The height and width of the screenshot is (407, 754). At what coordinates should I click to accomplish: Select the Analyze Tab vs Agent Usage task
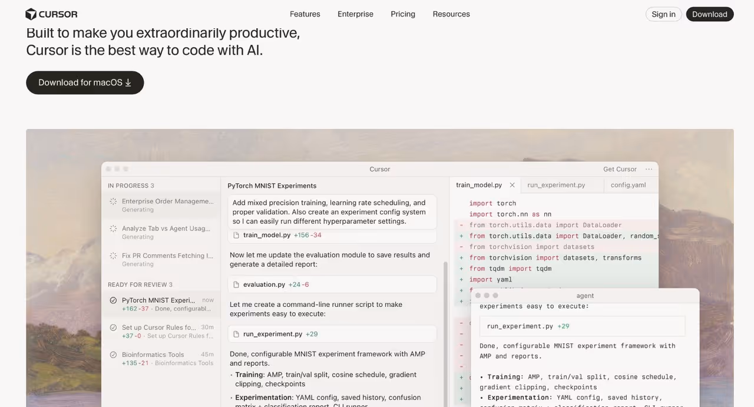point(161,232)
